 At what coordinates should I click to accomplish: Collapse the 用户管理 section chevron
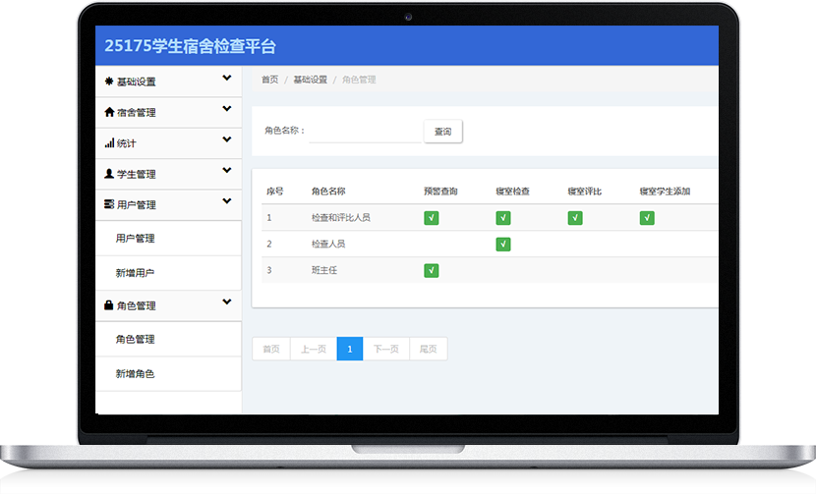click(227, 201)
